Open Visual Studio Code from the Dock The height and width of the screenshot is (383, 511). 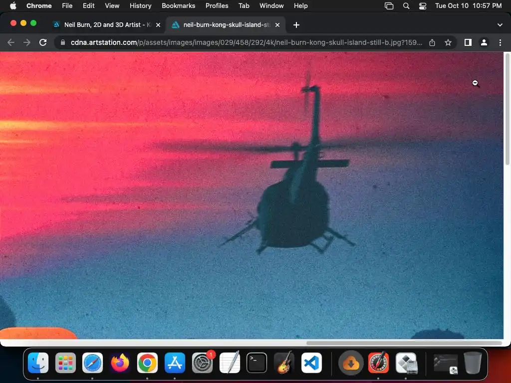tap(311, 363)
